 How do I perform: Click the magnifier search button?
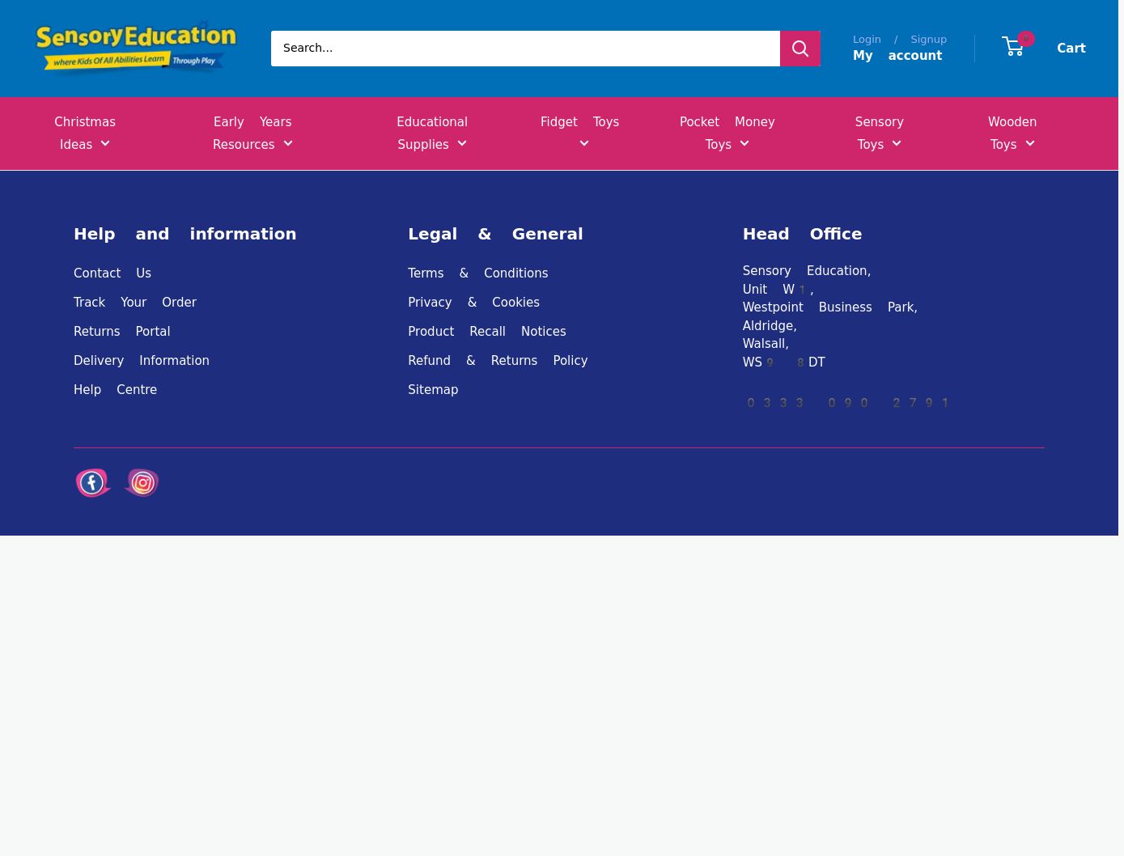coord(800,49)
